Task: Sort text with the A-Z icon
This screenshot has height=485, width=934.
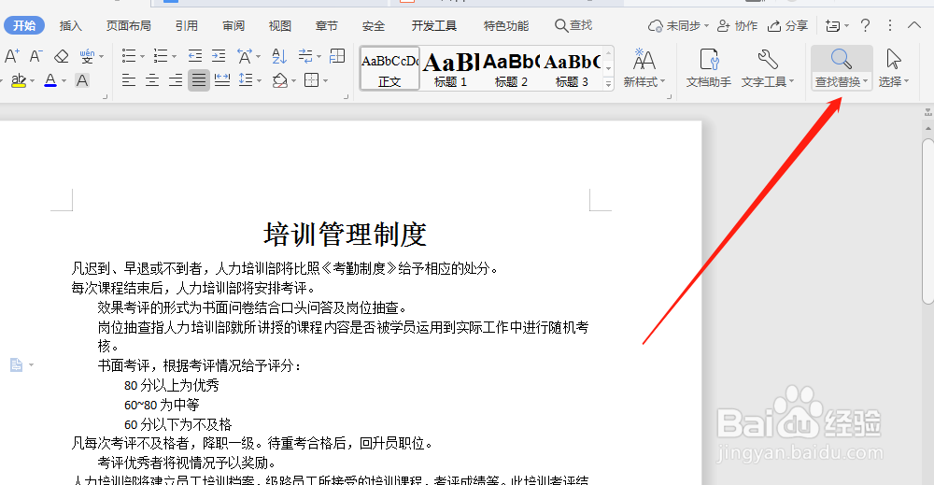Action: click(x=278, y=57)
